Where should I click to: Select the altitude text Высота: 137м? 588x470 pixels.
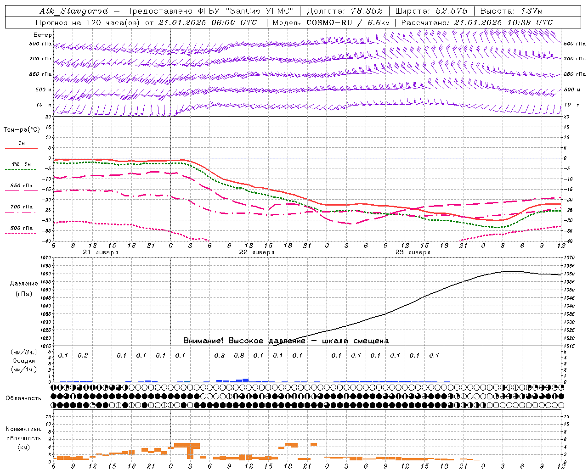pos(512,11)
